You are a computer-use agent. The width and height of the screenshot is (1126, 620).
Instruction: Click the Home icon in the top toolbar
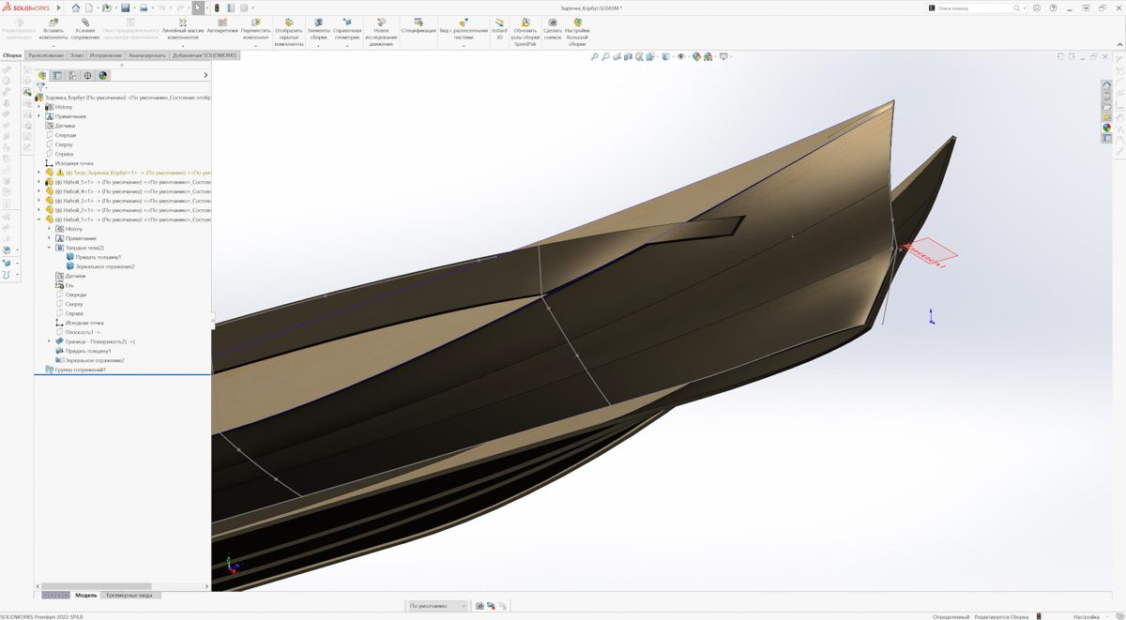click(x=76, y=8)
